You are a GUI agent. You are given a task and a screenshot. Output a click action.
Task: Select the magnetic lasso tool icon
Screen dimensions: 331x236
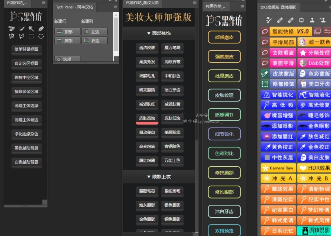(11, 36)
